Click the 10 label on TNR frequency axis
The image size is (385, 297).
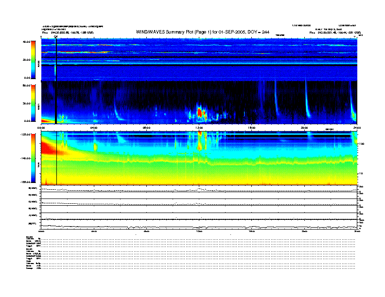[x=361, y=174]
